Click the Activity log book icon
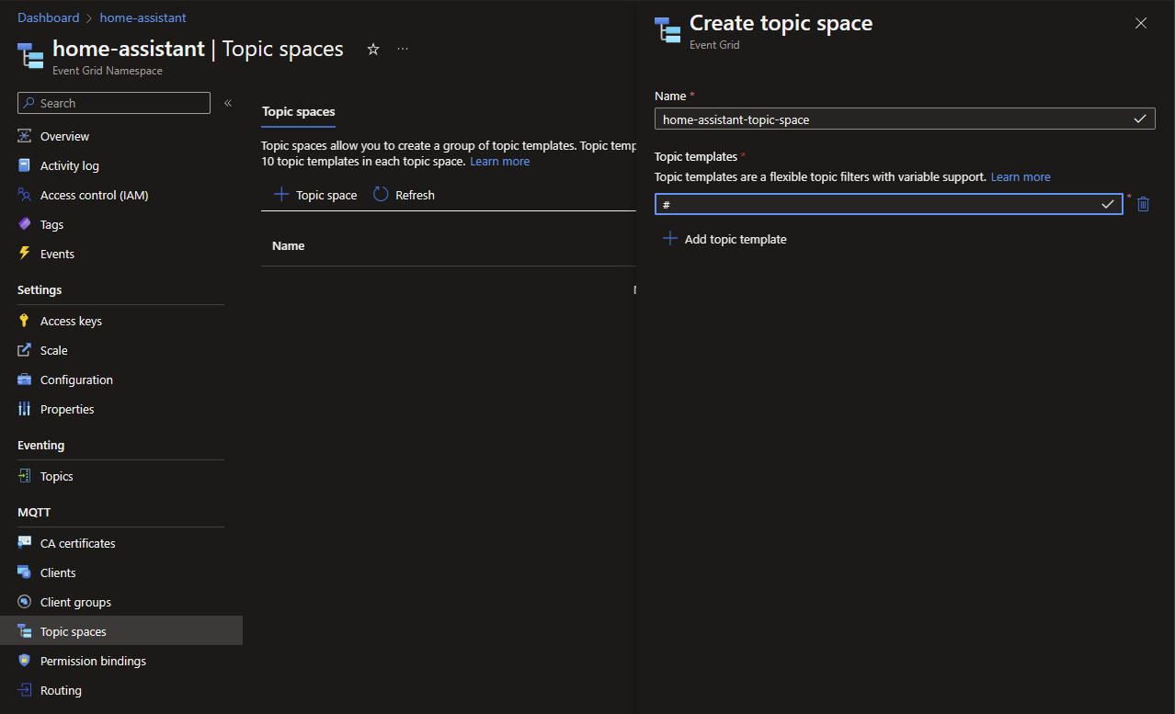Screen dimensions: 1175x714 [25, 165]
